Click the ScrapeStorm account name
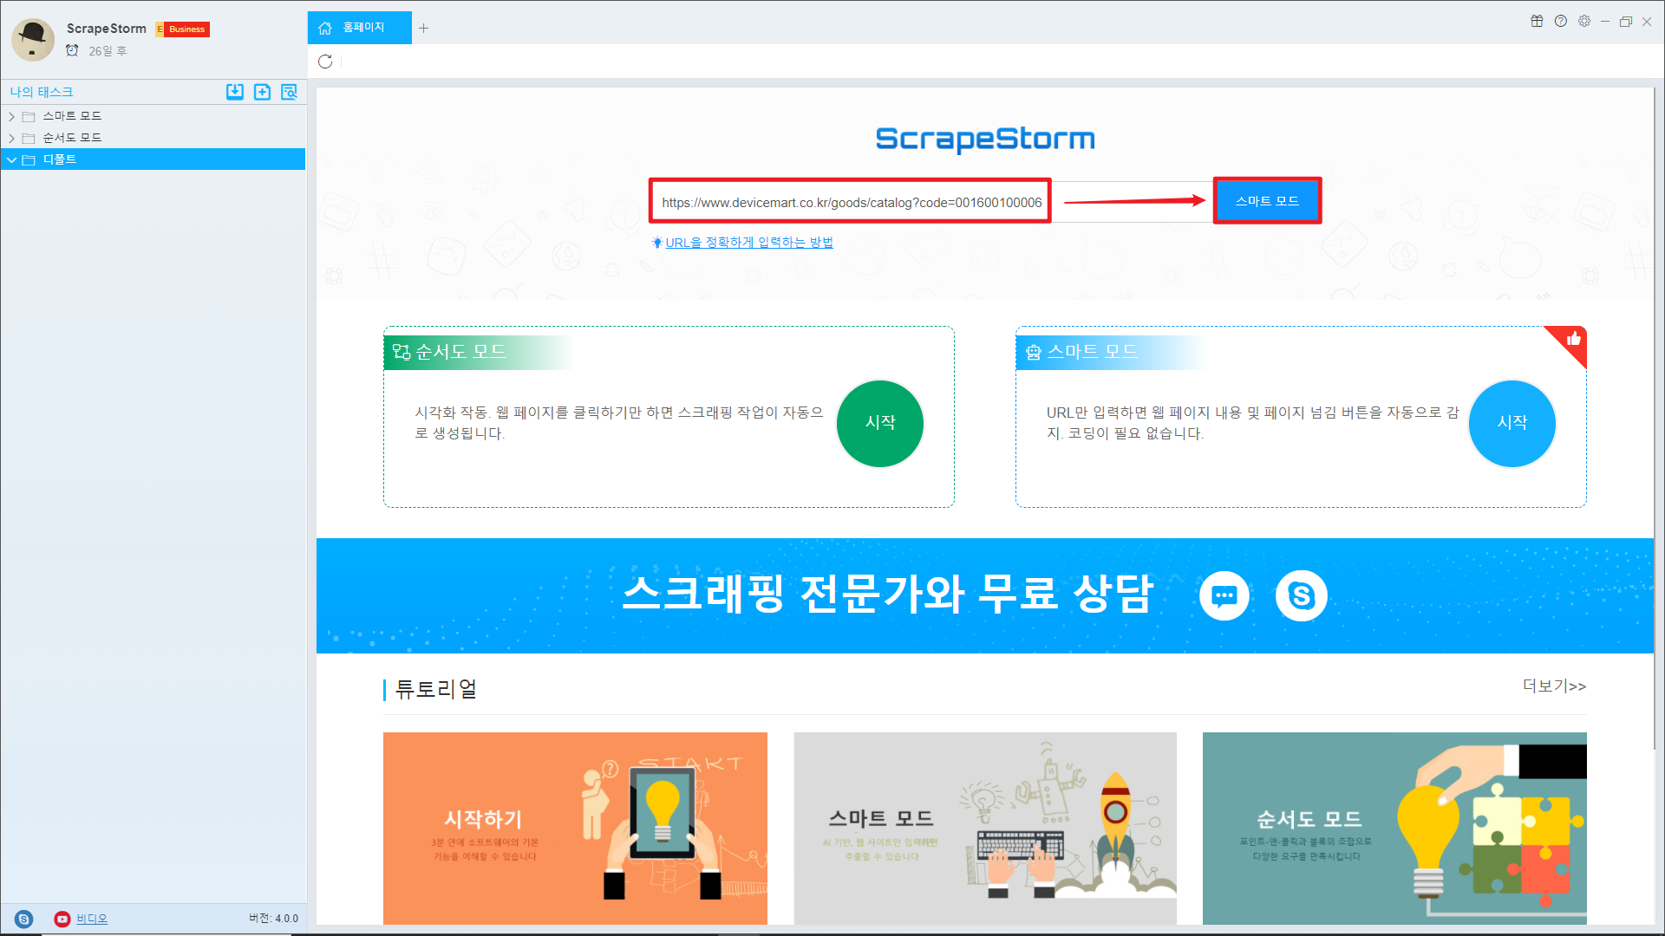This screenshot has height=936, width=1665. click(x=107, y=29)
